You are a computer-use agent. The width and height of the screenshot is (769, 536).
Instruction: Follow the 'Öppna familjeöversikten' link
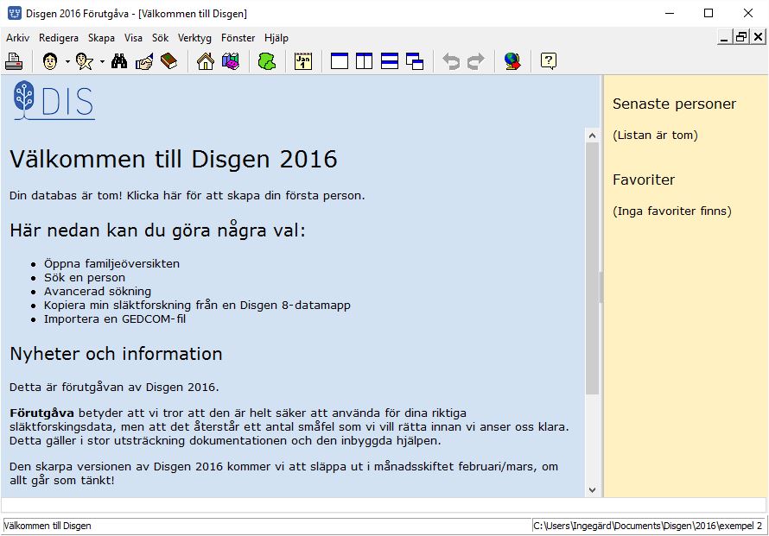[111, 263]
